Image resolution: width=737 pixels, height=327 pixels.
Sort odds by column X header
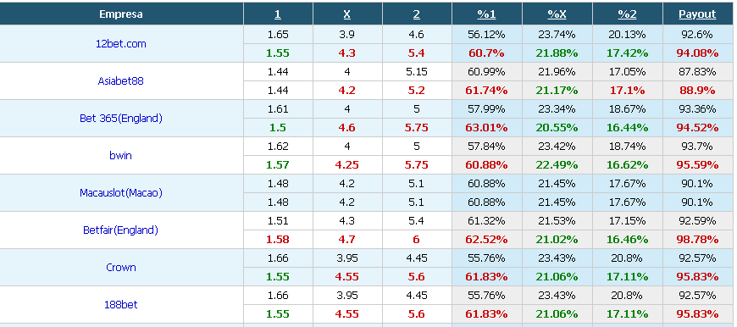346,14
